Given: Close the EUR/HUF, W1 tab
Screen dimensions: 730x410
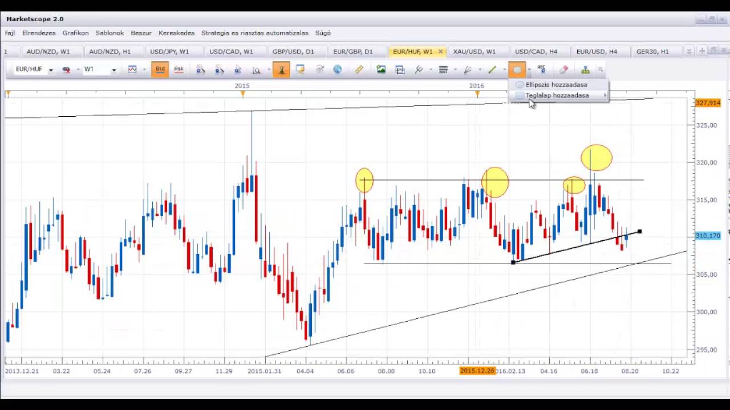Looking at the screenshot, I should [x=440, y=52].
